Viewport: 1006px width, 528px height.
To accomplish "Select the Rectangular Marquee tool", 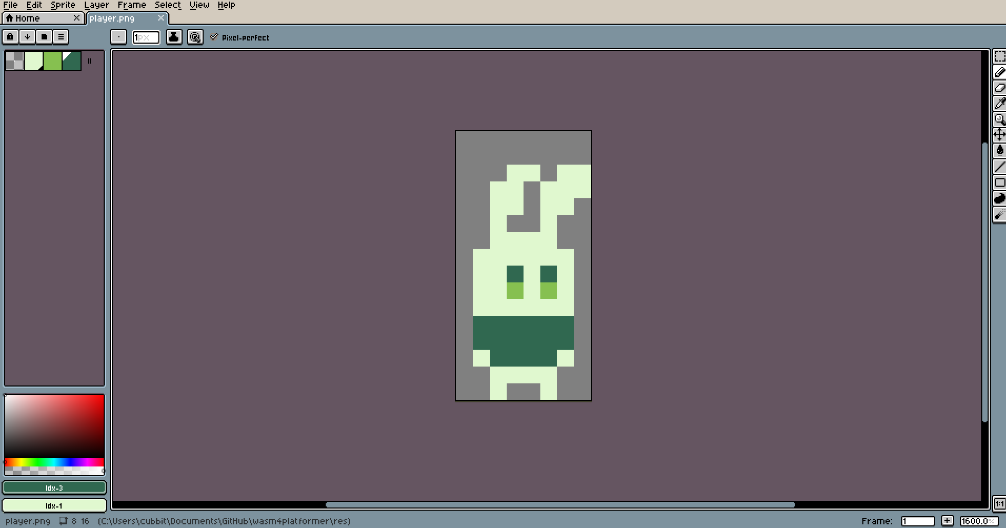I will click(x=1000, y=57).
